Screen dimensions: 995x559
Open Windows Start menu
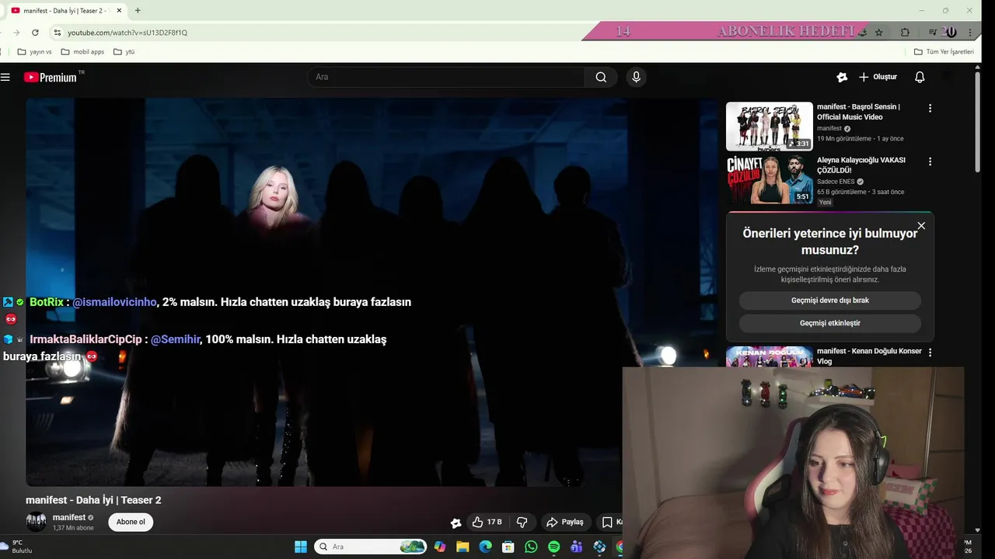(x=301, y=547)
